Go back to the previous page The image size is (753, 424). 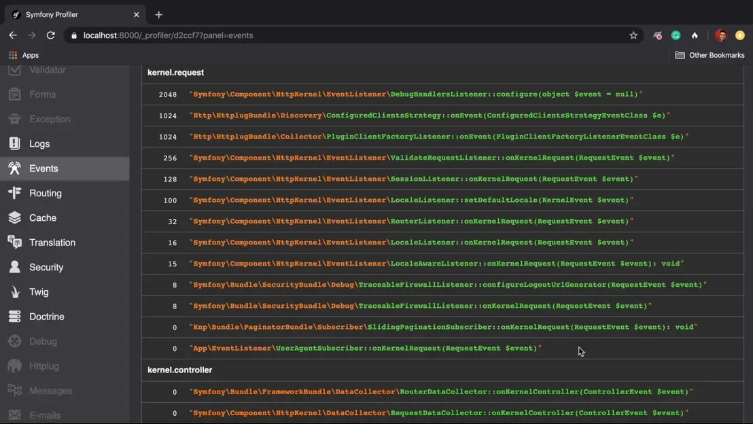pos(13,35)
